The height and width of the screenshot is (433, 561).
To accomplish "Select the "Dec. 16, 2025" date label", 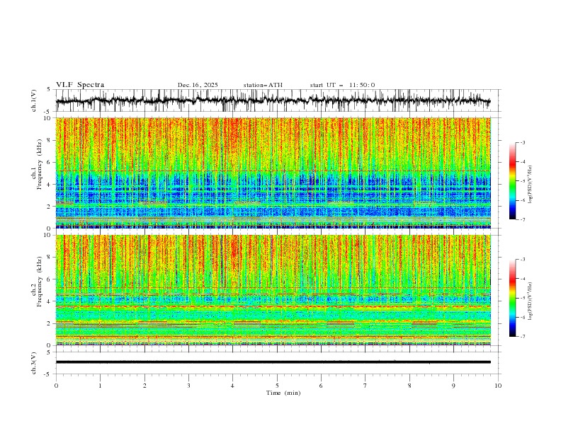I will point(198,85).
